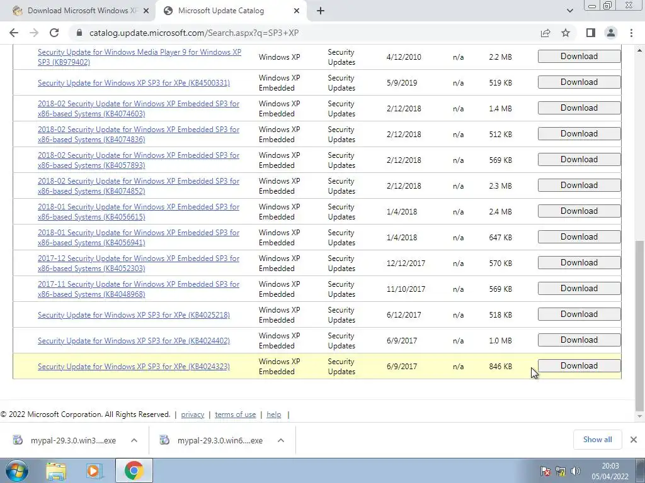
Task: View site security lock info
Action: coord(80,33)
